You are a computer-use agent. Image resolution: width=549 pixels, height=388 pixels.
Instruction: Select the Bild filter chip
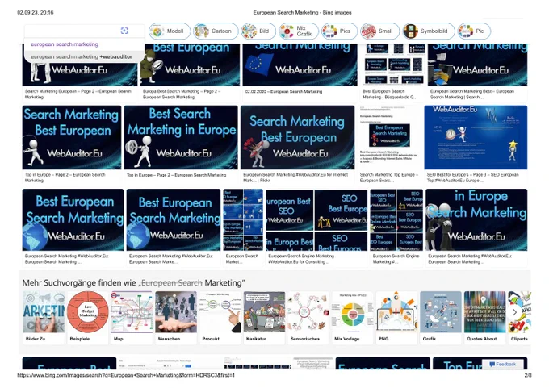(258, 31)
